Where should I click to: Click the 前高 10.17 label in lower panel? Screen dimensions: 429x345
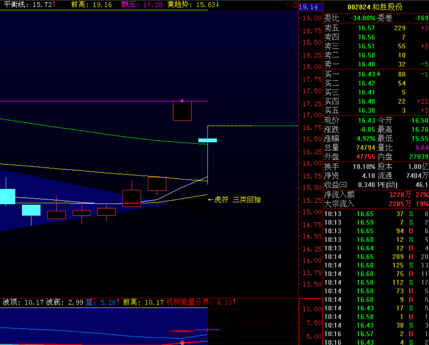coord(143,302)
